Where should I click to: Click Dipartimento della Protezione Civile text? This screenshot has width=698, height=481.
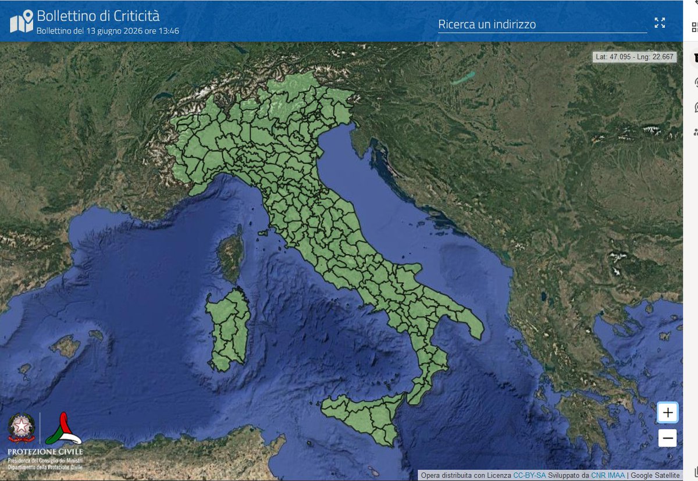pyautogui.click(x=45, y=466)
